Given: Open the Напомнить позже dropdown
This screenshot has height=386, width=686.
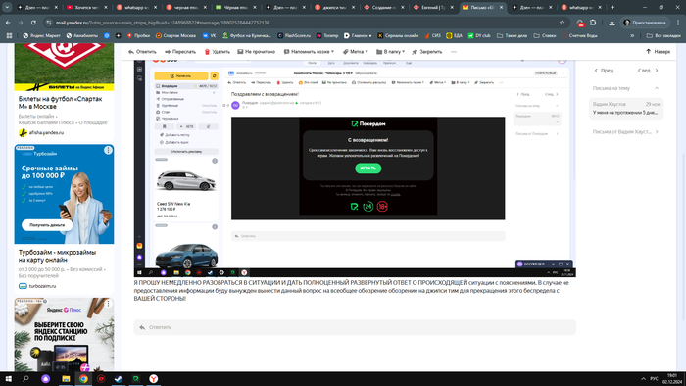Looking at the screenshot, I should click(x=309, y=52).
